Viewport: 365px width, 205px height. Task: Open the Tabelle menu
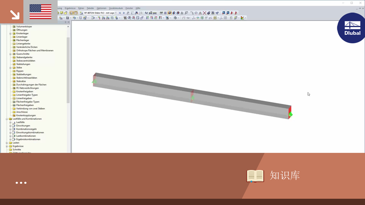coord(90,8)
